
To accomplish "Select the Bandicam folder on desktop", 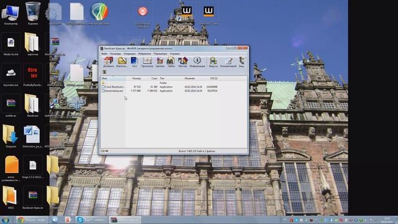I will pyautogui.click(x=32, y=106).
